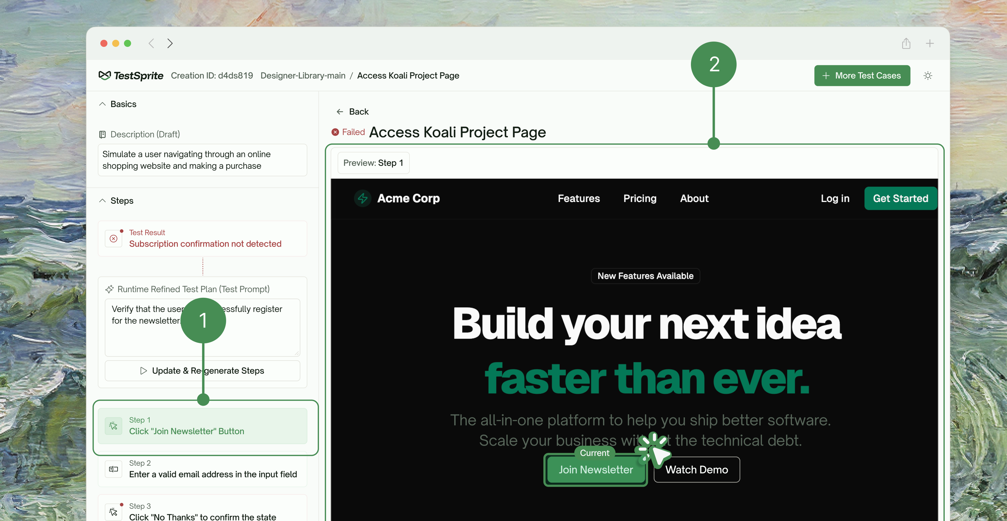Click the Runtime Refined Test Plan text area
This screenshot has width=1007, height=521.
point(203,327)
